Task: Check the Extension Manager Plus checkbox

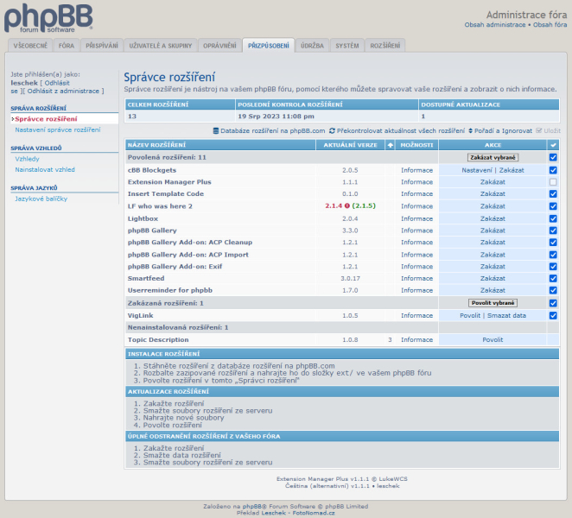Action: click(x=553, y=182)
